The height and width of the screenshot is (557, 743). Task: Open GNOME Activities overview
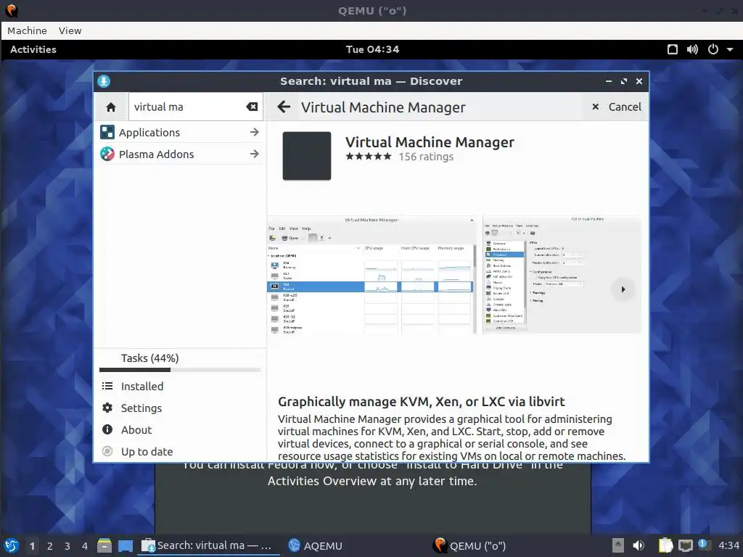[33, 49]
